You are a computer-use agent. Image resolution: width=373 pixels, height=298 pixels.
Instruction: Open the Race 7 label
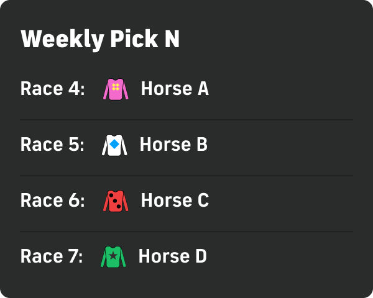point(52,256)
